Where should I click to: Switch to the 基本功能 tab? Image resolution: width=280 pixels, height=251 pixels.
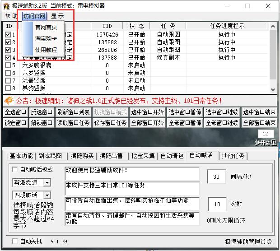(x=21, y=156)
